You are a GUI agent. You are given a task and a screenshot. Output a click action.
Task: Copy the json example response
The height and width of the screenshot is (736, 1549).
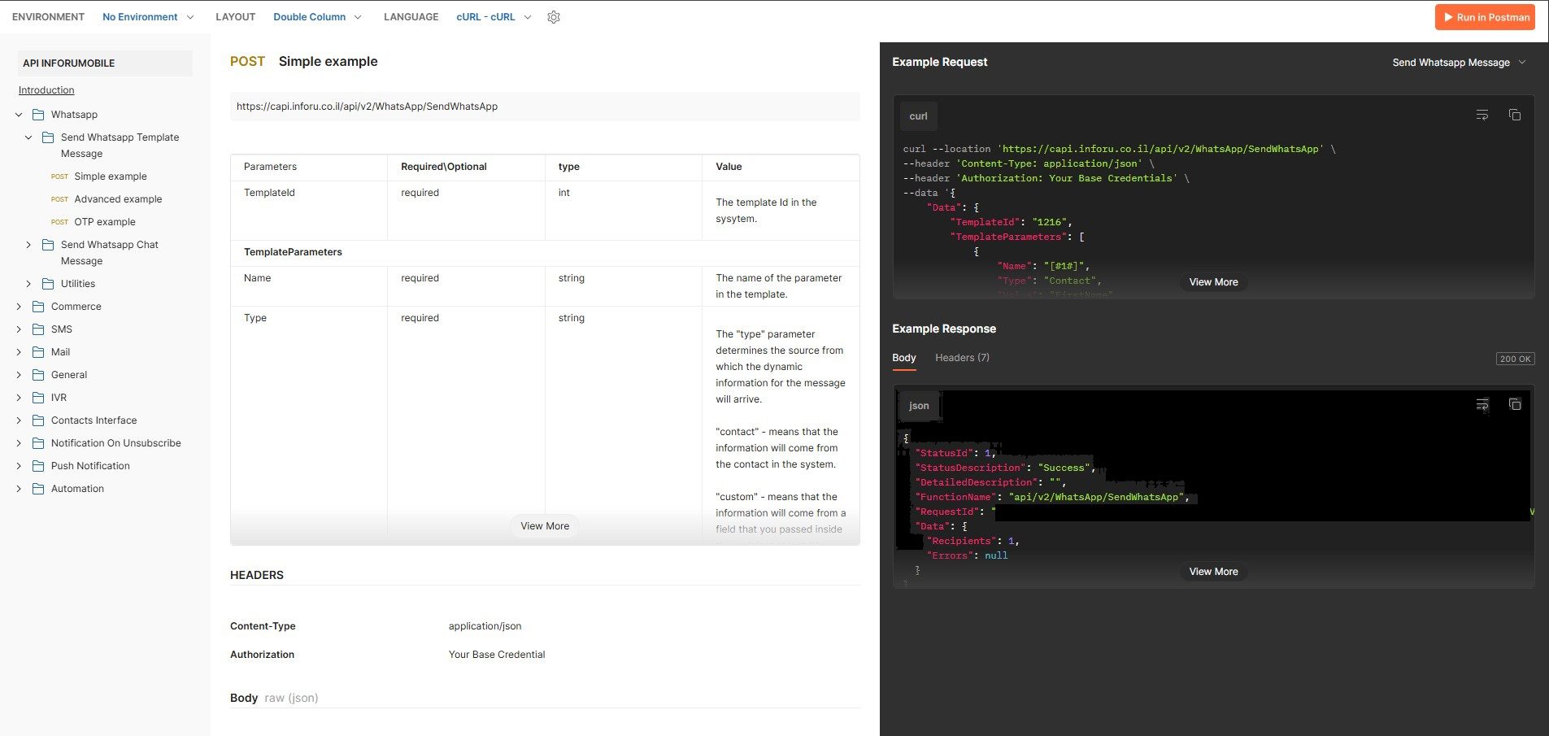[x=1515, y=404]
